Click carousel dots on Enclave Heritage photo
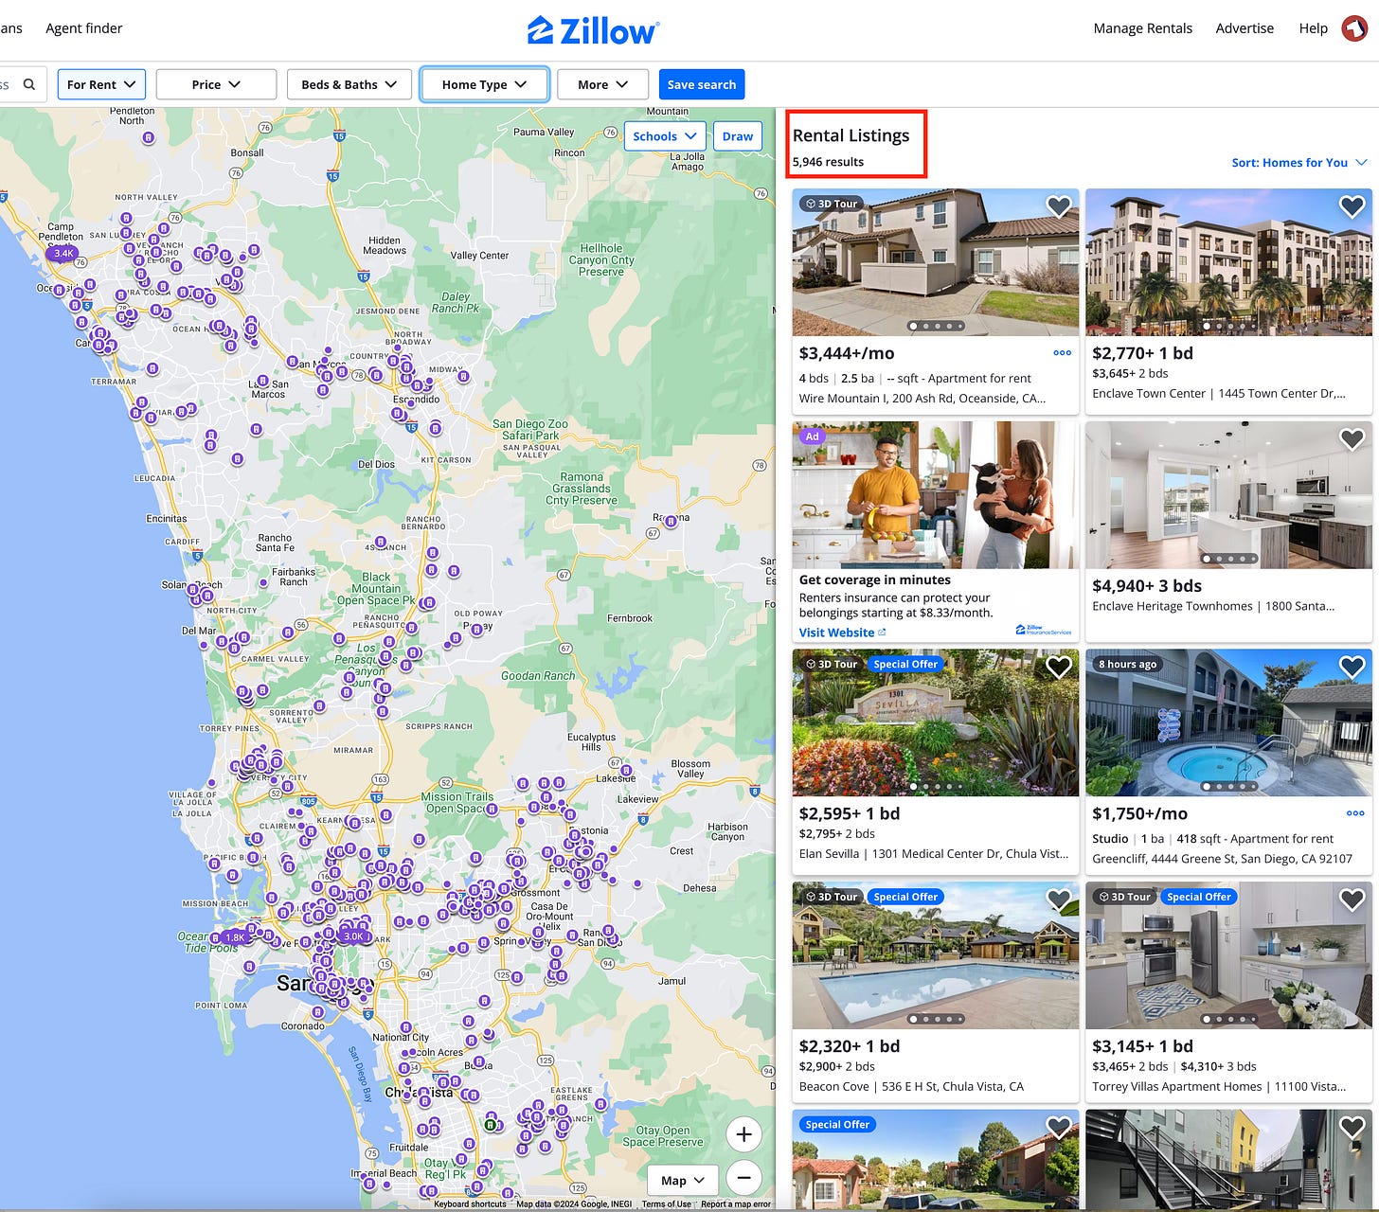 [x=1229, y=559]
